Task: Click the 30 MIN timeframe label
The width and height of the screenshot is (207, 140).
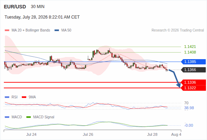Action: [38, 7]
